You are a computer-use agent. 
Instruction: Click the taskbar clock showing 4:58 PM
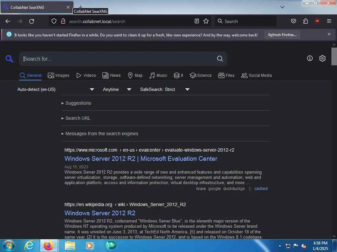[x=320, y=246]
